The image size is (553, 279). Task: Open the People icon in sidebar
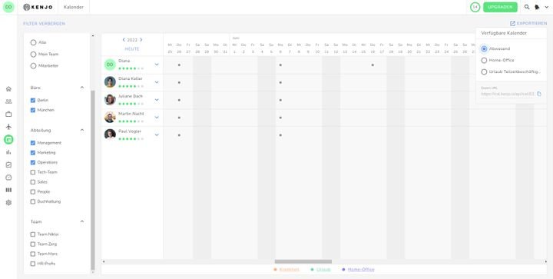pyautogui.click(x=8, y=101)
